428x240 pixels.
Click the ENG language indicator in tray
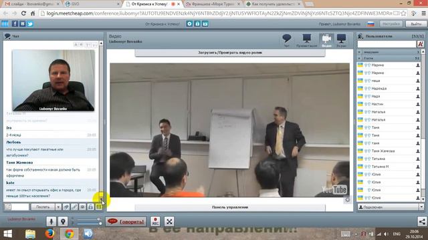(x=397, y=234)
